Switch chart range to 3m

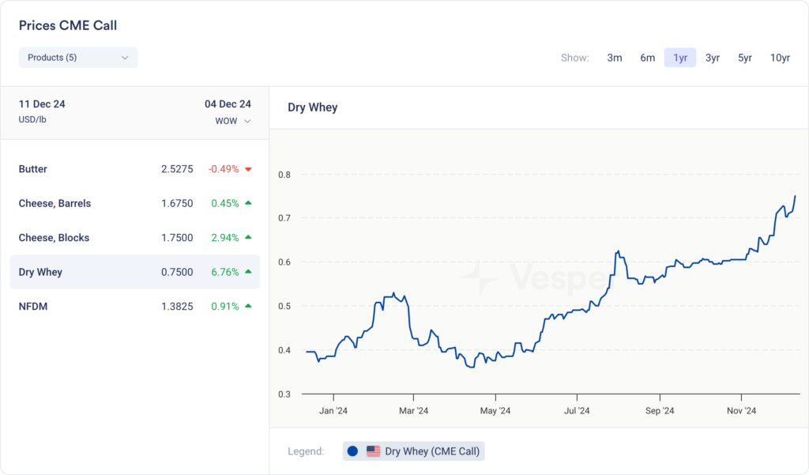point(615,58)
